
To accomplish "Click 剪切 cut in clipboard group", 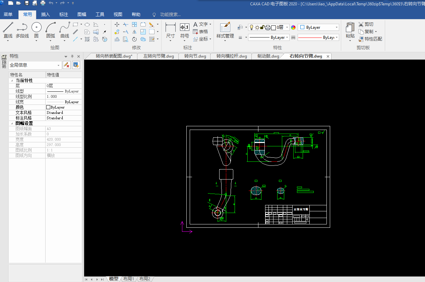I will pyautogui.click(x=366, y=24).
